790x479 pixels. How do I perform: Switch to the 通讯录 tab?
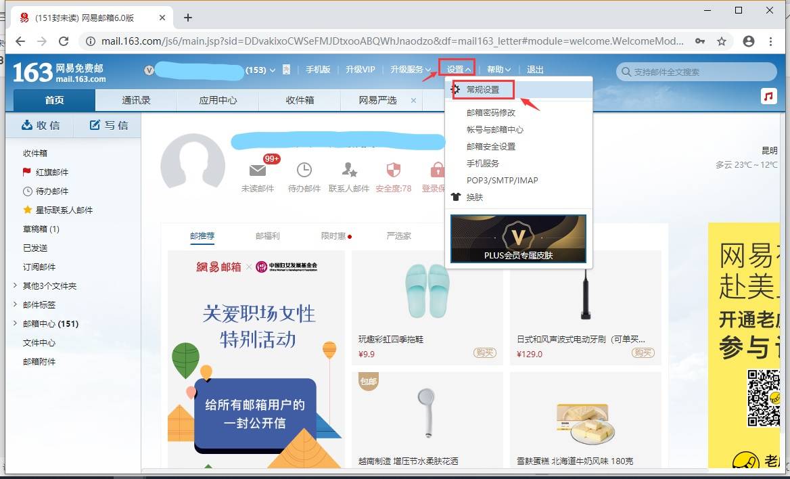click(136, 100)
